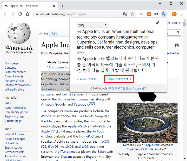Open Chrome's three-dot menu
The image size is (187, 161).
[x=182, y=14]
